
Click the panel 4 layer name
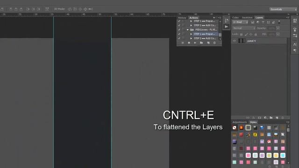click(x=251, y=41)
